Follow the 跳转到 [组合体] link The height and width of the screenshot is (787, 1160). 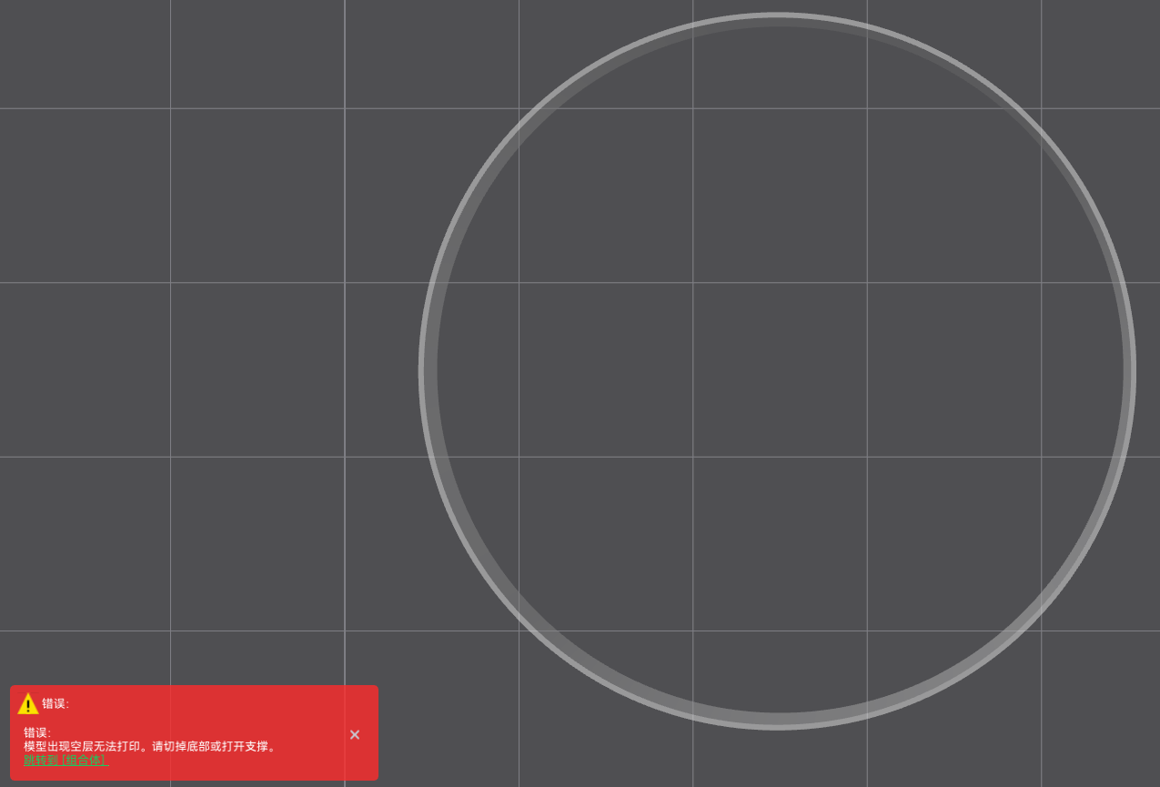[x=66, y=760]
